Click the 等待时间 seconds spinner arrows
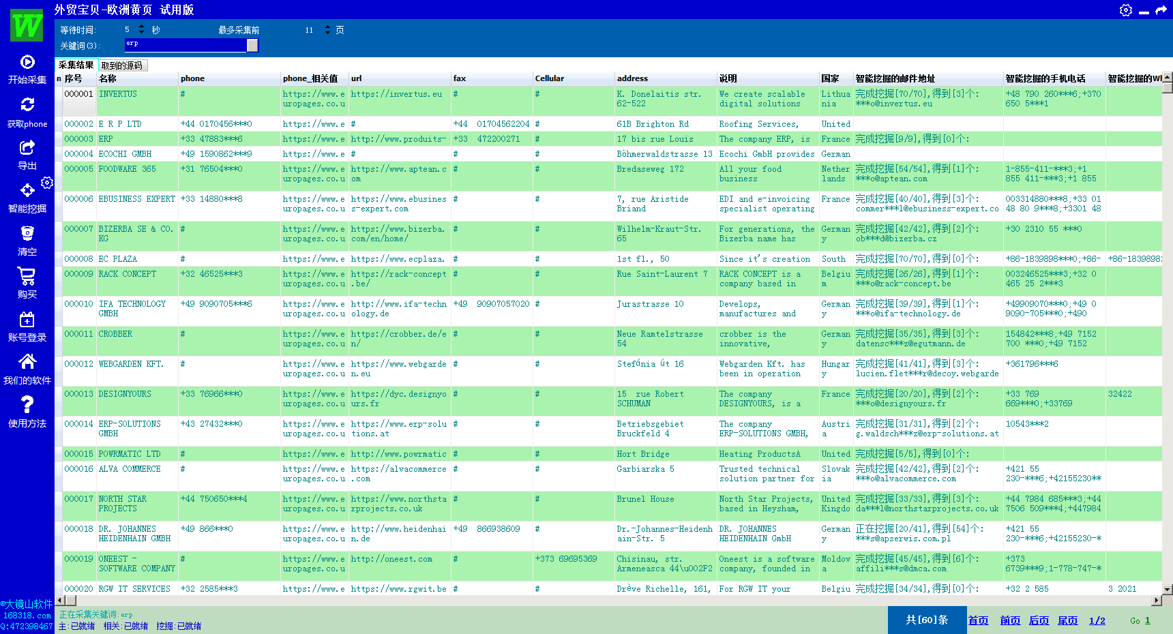Screen dimensions: 1173x634 tap(141, 29)
